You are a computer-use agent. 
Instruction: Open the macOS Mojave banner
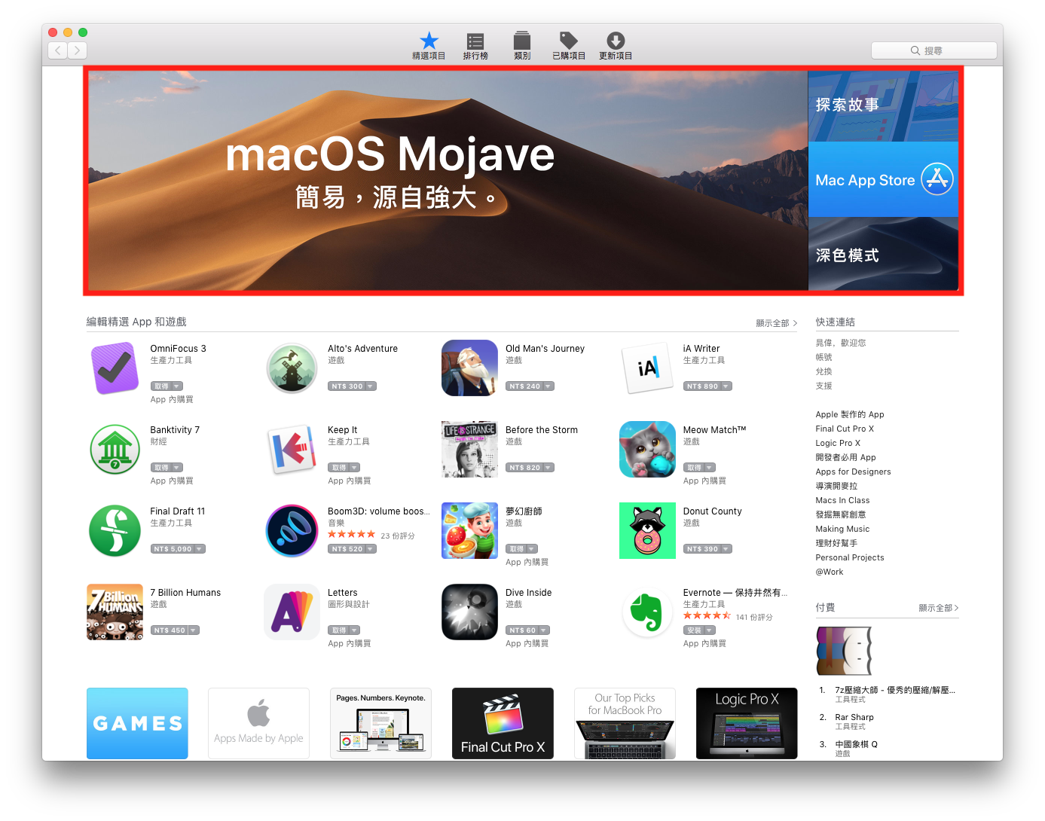click(x=448, y=181)
